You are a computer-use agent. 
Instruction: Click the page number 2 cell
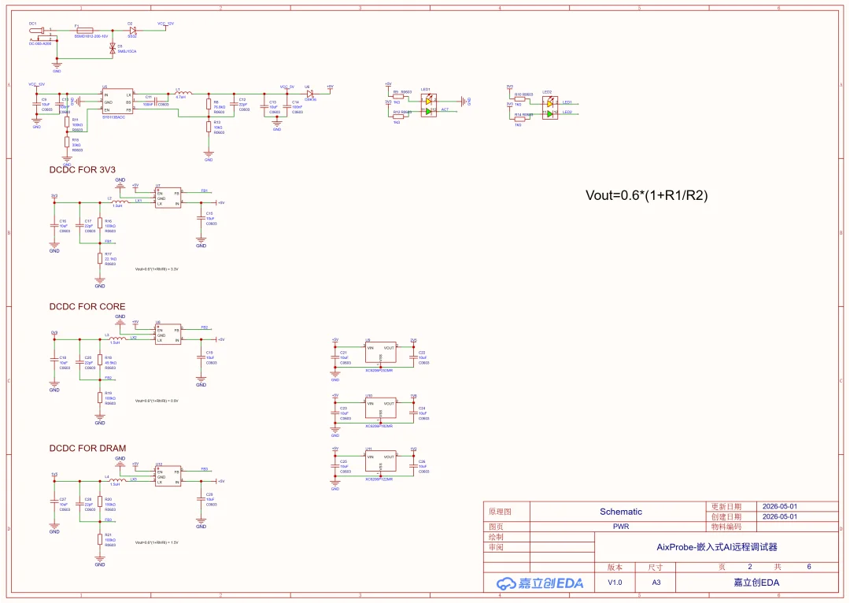pos(750,567)
